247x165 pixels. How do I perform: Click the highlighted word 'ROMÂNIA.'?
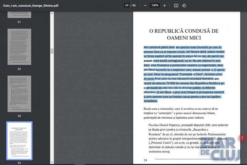click(x=151, y=101)
